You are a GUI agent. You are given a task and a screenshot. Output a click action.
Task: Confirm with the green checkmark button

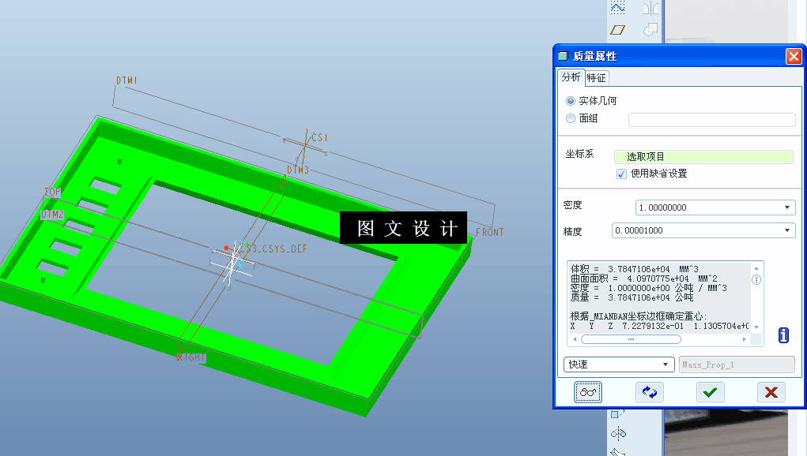click(711, 392)
